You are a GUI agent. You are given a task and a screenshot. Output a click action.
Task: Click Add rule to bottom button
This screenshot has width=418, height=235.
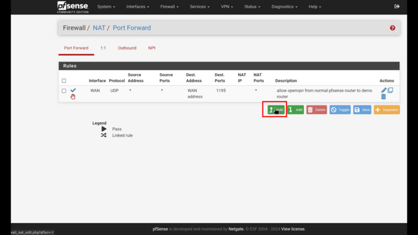(x=296, y=110)
